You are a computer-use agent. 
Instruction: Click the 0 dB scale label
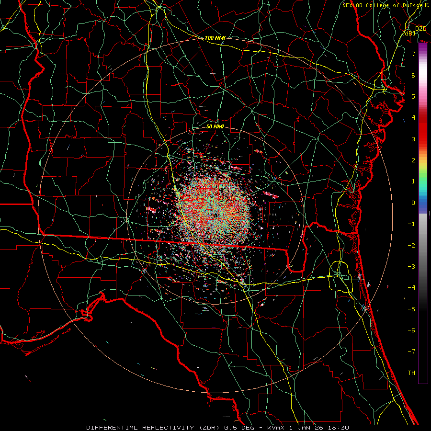[x=413, y=203]
